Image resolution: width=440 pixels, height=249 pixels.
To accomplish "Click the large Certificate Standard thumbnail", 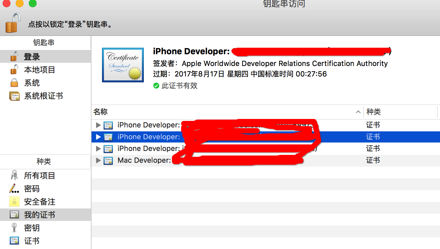I will [x=123, y=65].
